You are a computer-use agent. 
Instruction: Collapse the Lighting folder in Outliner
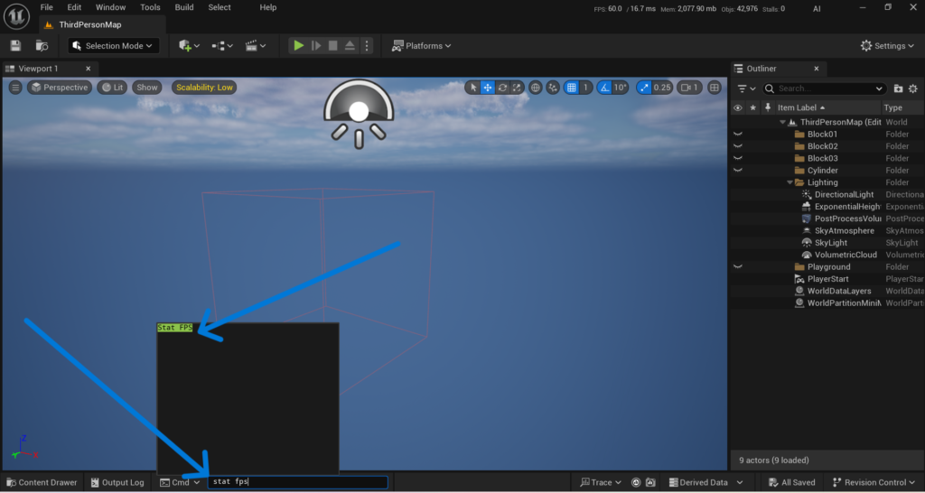tap(790, 182)
